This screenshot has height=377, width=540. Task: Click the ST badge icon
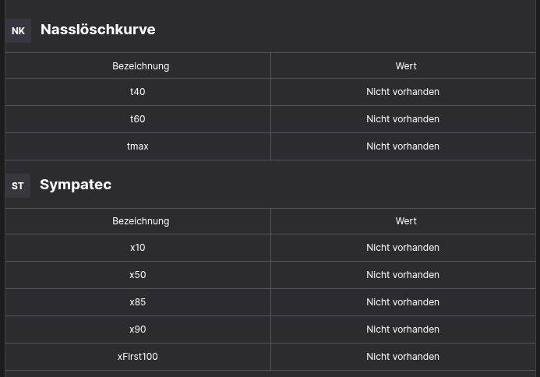tap(18, 186)
